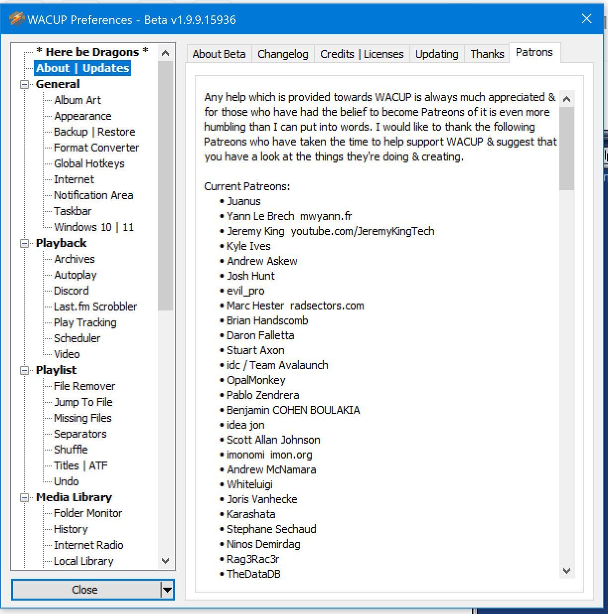Click the patrons list scrollbar thumb
This screenshot has width=608, height=614.
[x=567, y=149]
